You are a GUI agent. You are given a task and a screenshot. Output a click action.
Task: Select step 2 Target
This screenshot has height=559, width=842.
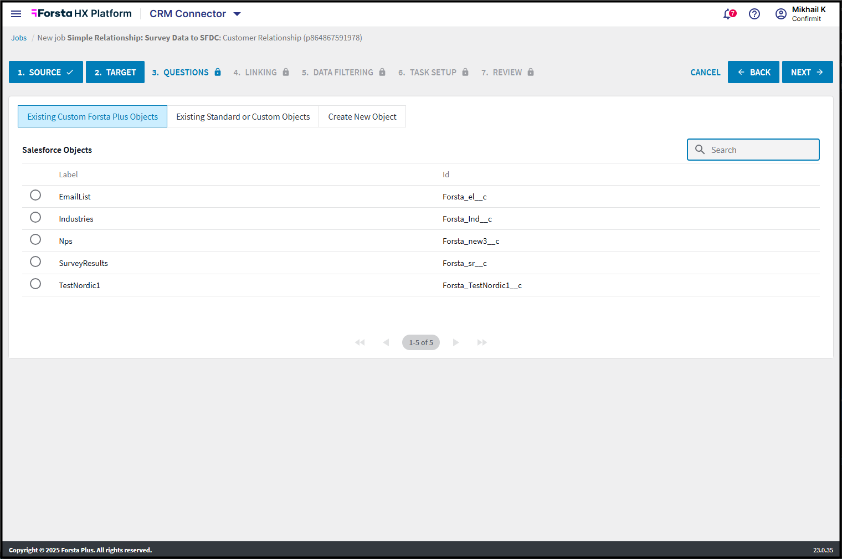115,72
